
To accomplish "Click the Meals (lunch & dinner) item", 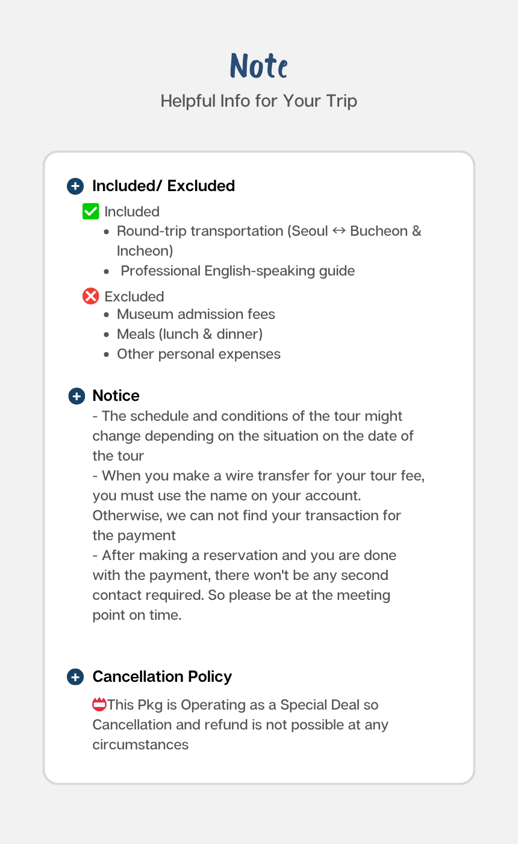I will pyautogui.click(x=190, y=334).
